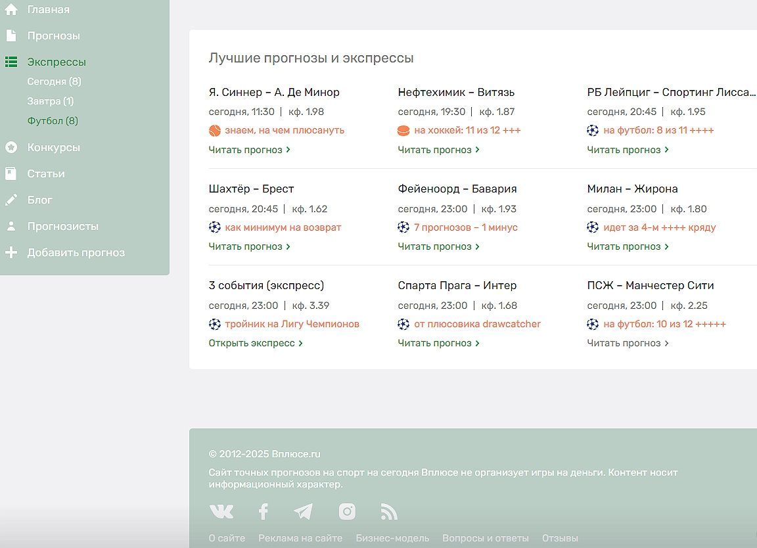Image resolution: width=757 pixels, height=548 pixels.
Task: Click tipster link знаем, на чем плюсануть
Action: pos(285,130)
